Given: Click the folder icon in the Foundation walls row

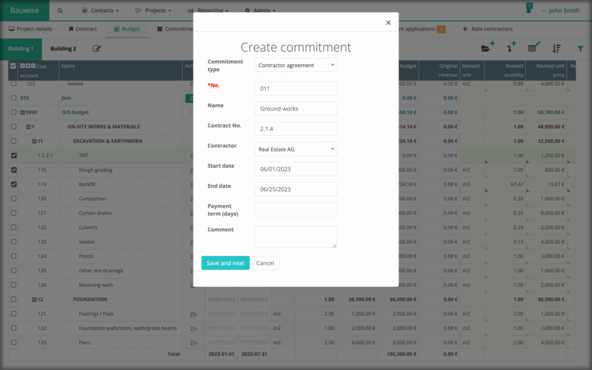Looking at the screenshot, I should (x=194, y=328).
